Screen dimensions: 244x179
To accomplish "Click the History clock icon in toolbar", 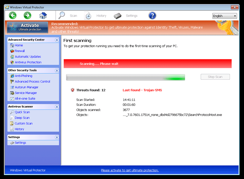I will (x=88, y=16).
